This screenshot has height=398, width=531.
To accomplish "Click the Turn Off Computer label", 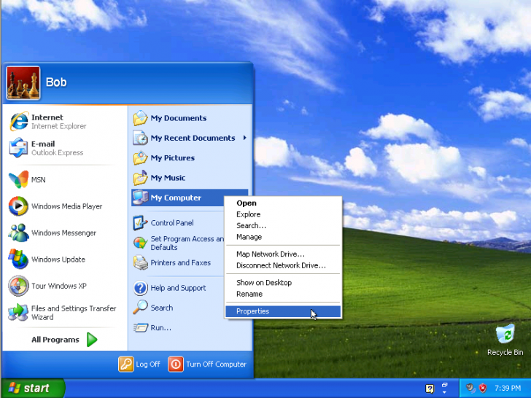I will click(x=216, y=364).
